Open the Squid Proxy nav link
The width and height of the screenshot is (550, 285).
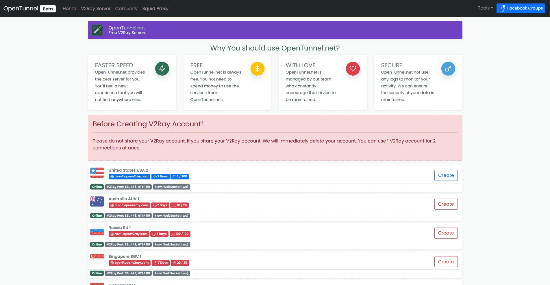click(x=155, y=9)
